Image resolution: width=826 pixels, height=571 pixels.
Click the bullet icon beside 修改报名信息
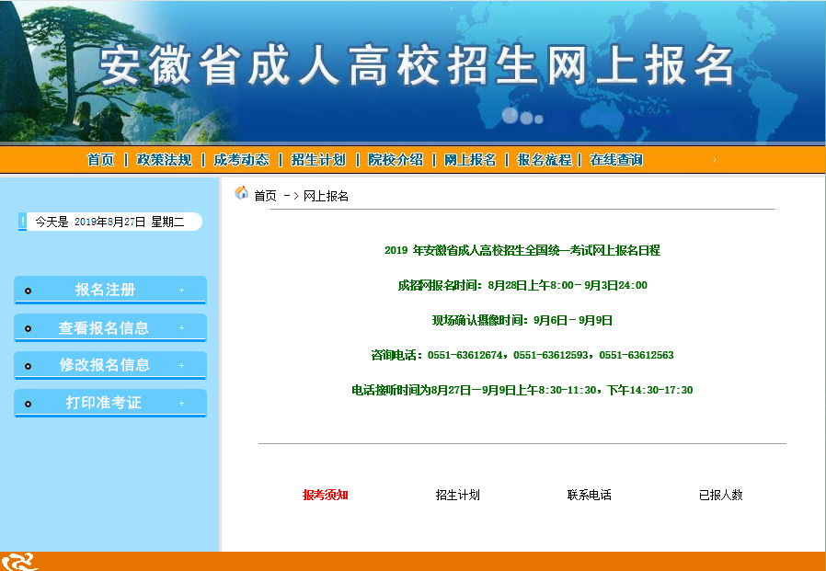pyautogui.click(x=29, y=366)
